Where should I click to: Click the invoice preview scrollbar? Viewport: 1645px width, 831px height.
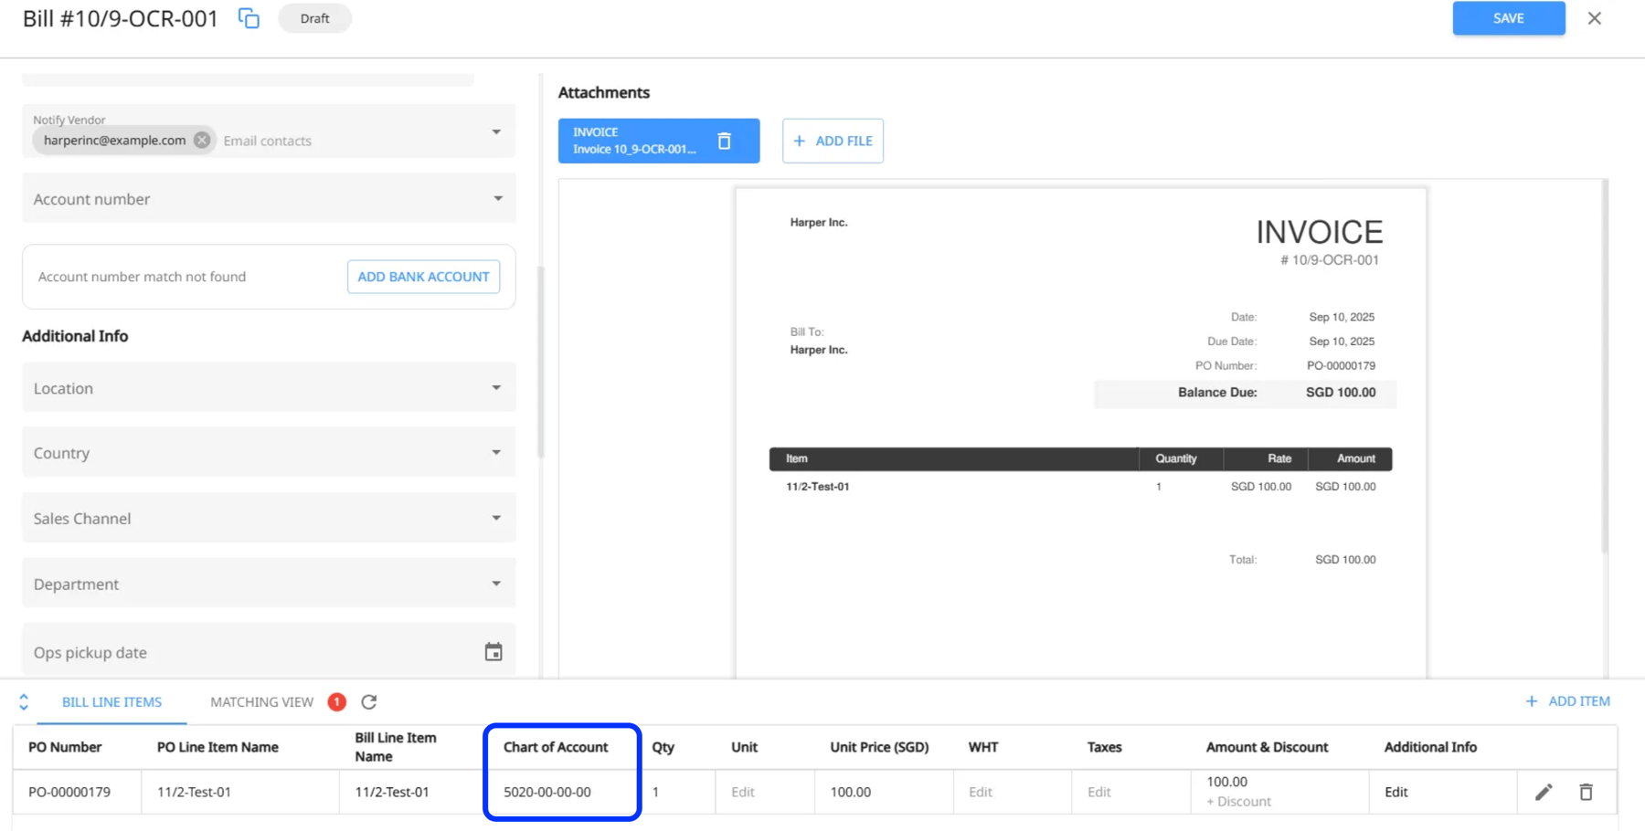(x=1605, y=365)
